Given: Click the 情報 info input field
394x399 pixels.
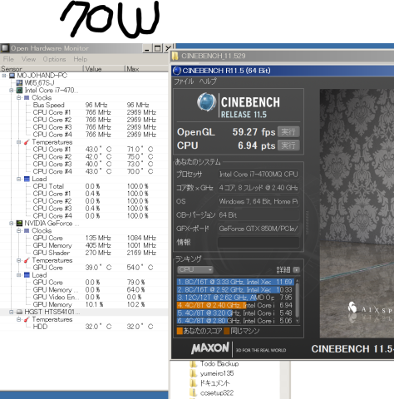Looking at the screenshot, I should click(259, 242).
